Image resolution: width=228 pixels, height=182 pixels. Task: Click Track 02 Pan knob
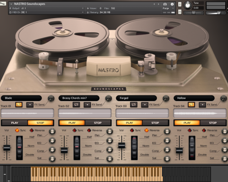(109, 131)
